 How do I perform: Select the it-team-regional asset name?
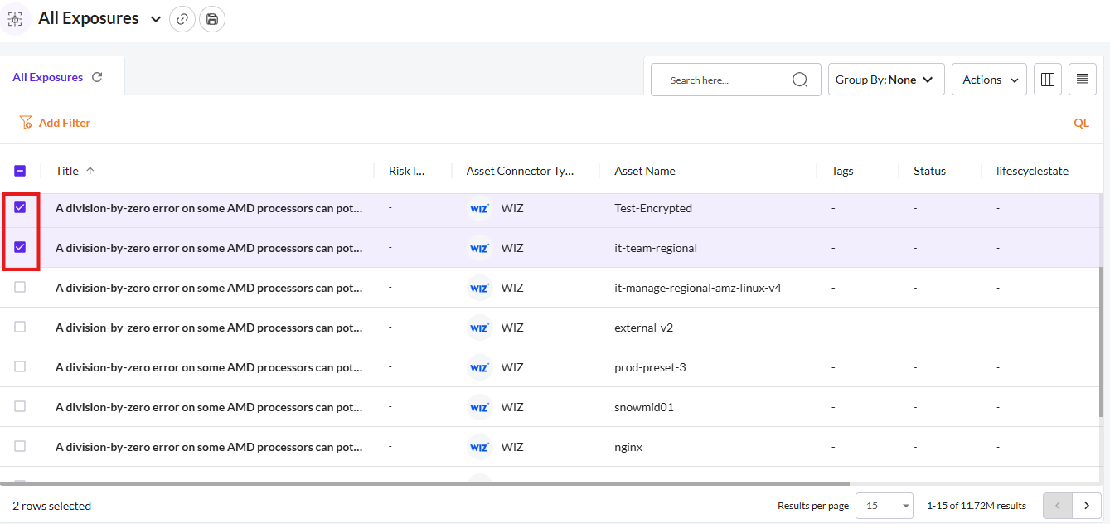point(656,248)
